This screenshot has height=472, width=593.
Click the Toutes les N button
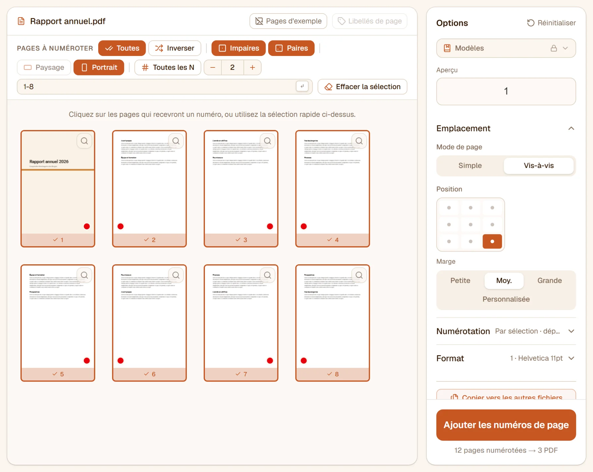click(x=168, y=67)
